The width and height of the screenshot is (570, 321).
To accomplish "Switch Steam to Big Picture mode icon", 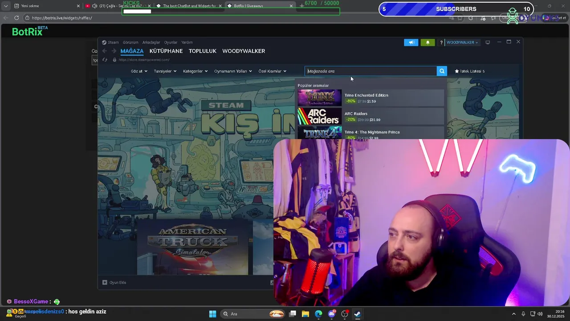I will (488, 42).
